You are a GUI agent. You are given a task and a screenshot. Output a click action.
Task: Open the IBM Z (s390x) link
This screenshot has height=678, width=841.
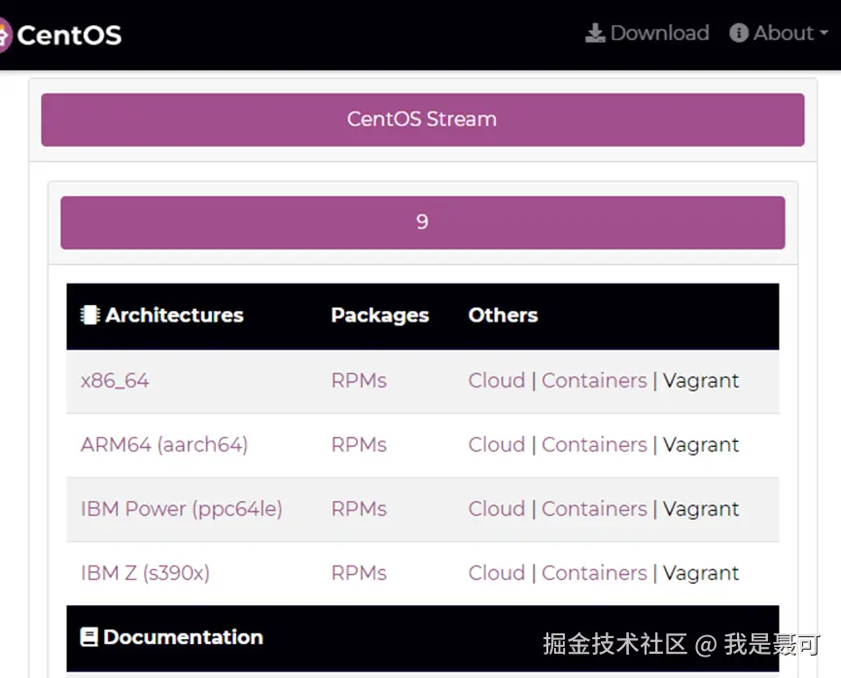pyautogui.click(x=145, y=573)
